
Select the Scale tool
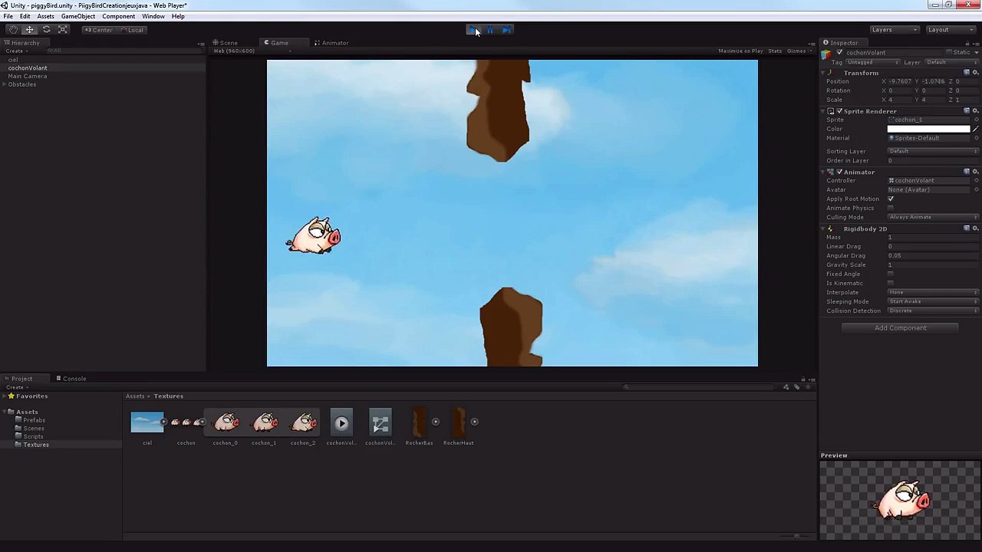(x=63, y=30)
